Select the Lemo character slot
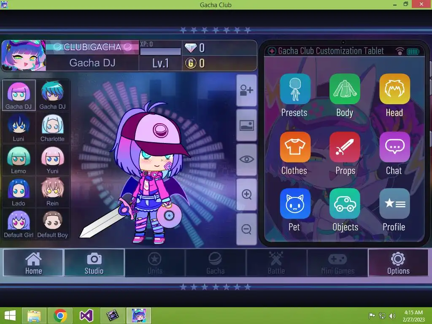The width and height of the screenshot is (432, 324). coord(19,160)
